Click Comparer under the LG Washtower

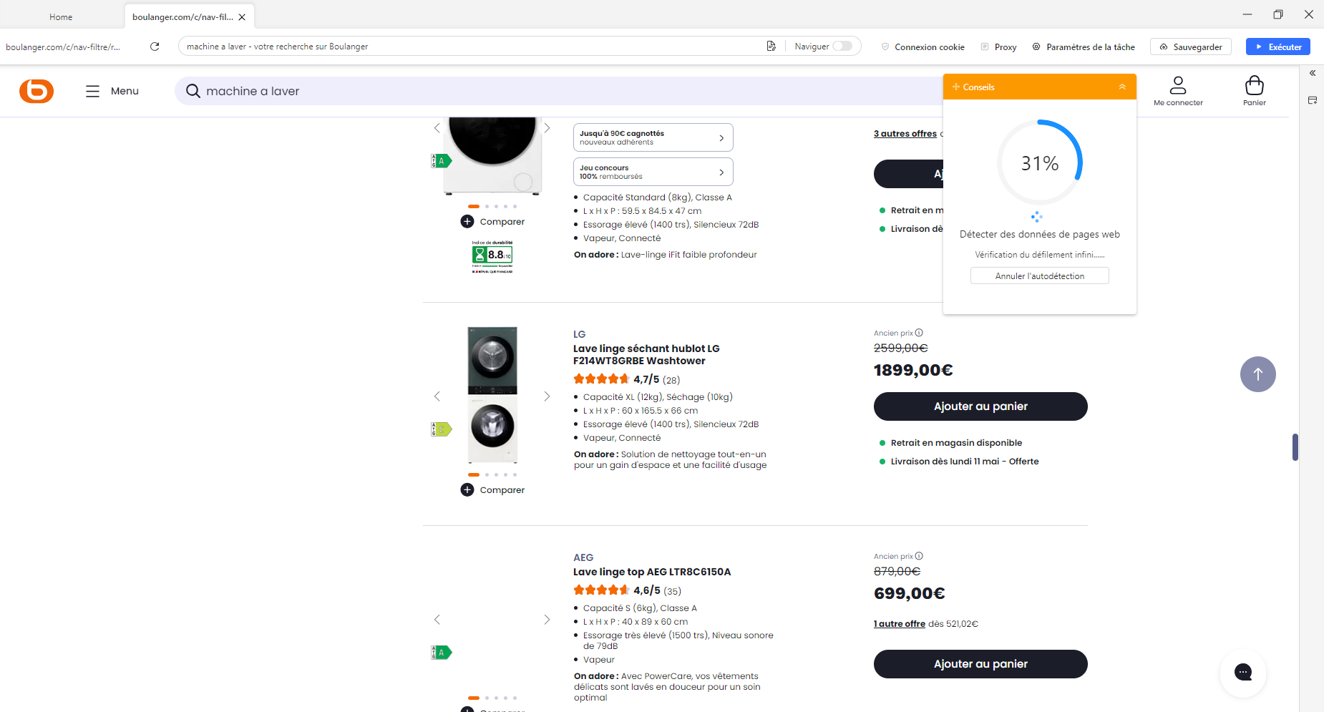492,490
